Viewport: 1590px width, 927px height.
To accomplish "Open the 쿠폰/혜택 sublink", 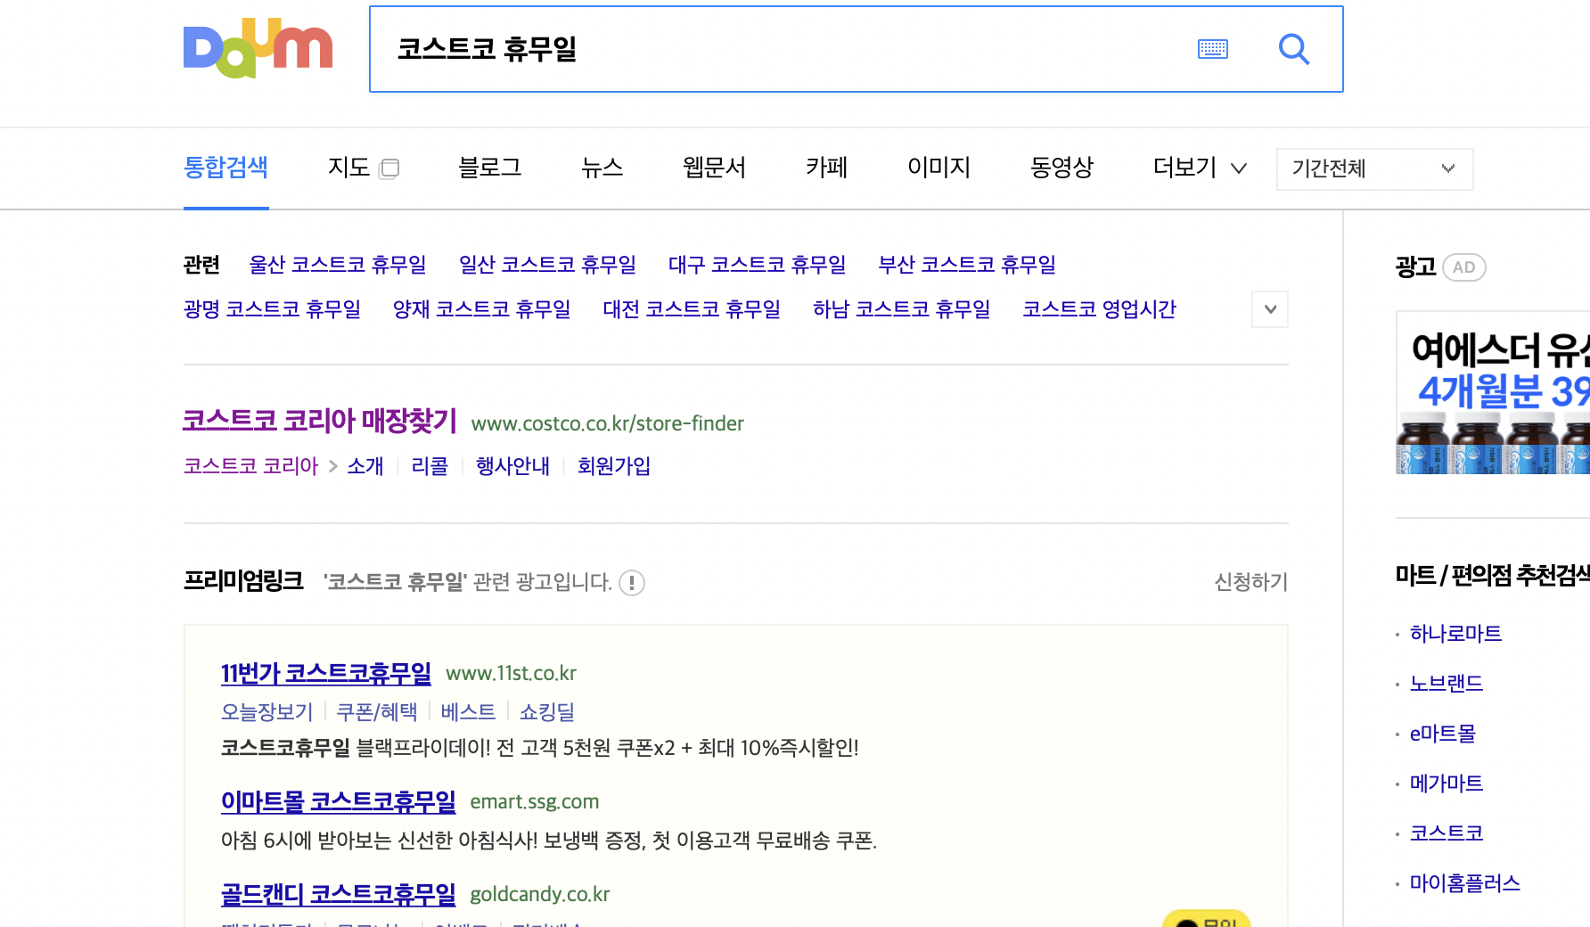I will [376, 712].
